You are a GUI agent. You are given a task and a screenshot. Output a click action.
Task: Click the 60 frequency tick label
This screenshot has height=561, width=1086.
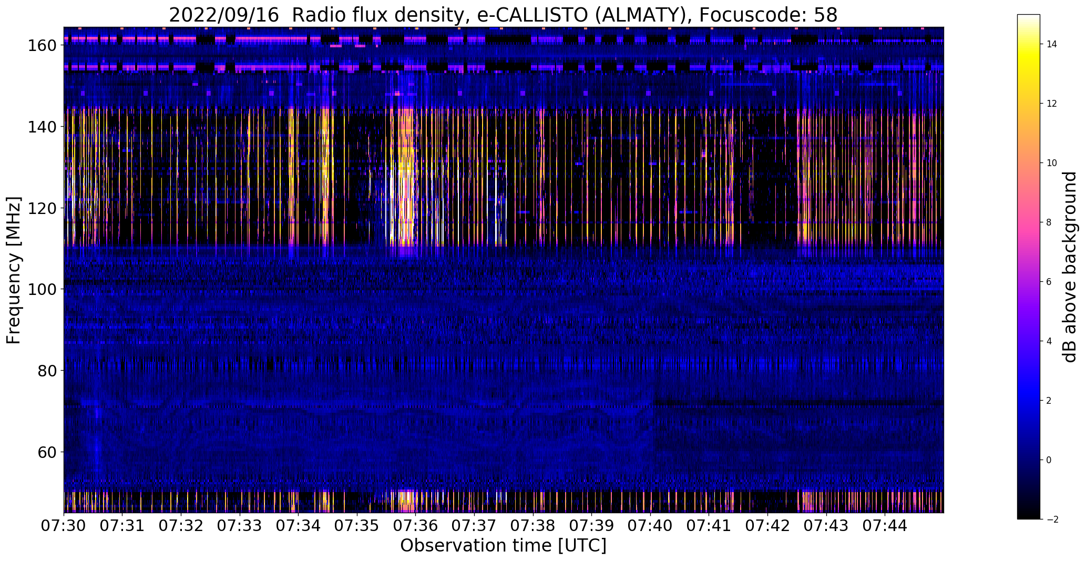[48, 452]
